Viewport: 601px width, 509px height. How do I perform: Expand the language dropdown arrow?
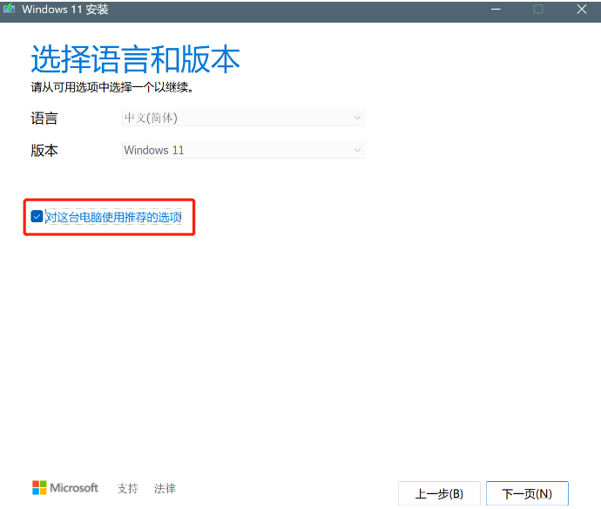(357, 119)
